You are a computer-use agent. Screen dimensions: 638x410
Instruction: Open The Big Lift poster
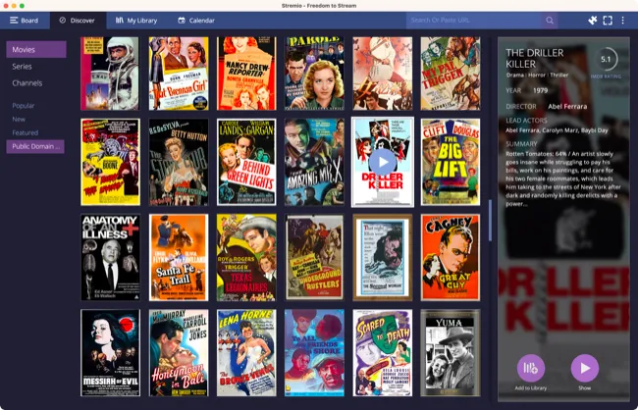pyautogui.click(x=451, y=162)
